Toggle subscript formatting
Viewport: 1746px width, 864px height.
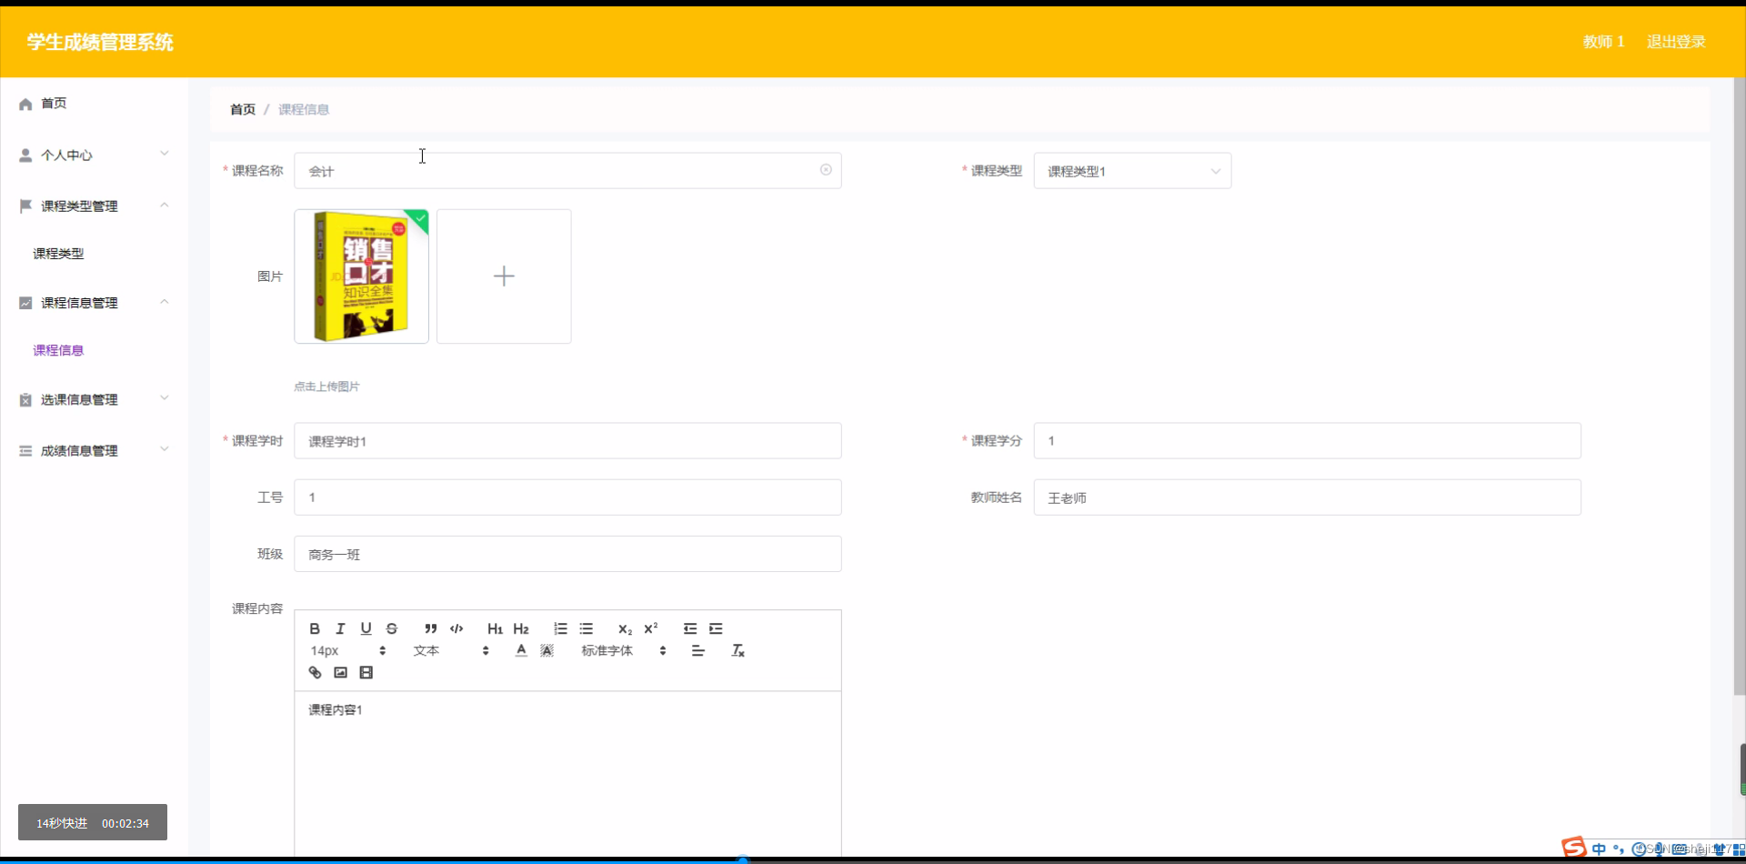coord(625,629)
